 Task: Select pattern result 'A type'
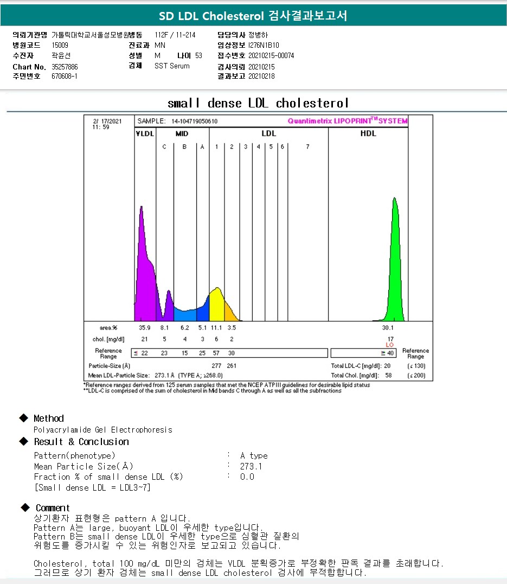tap(254, 456)
